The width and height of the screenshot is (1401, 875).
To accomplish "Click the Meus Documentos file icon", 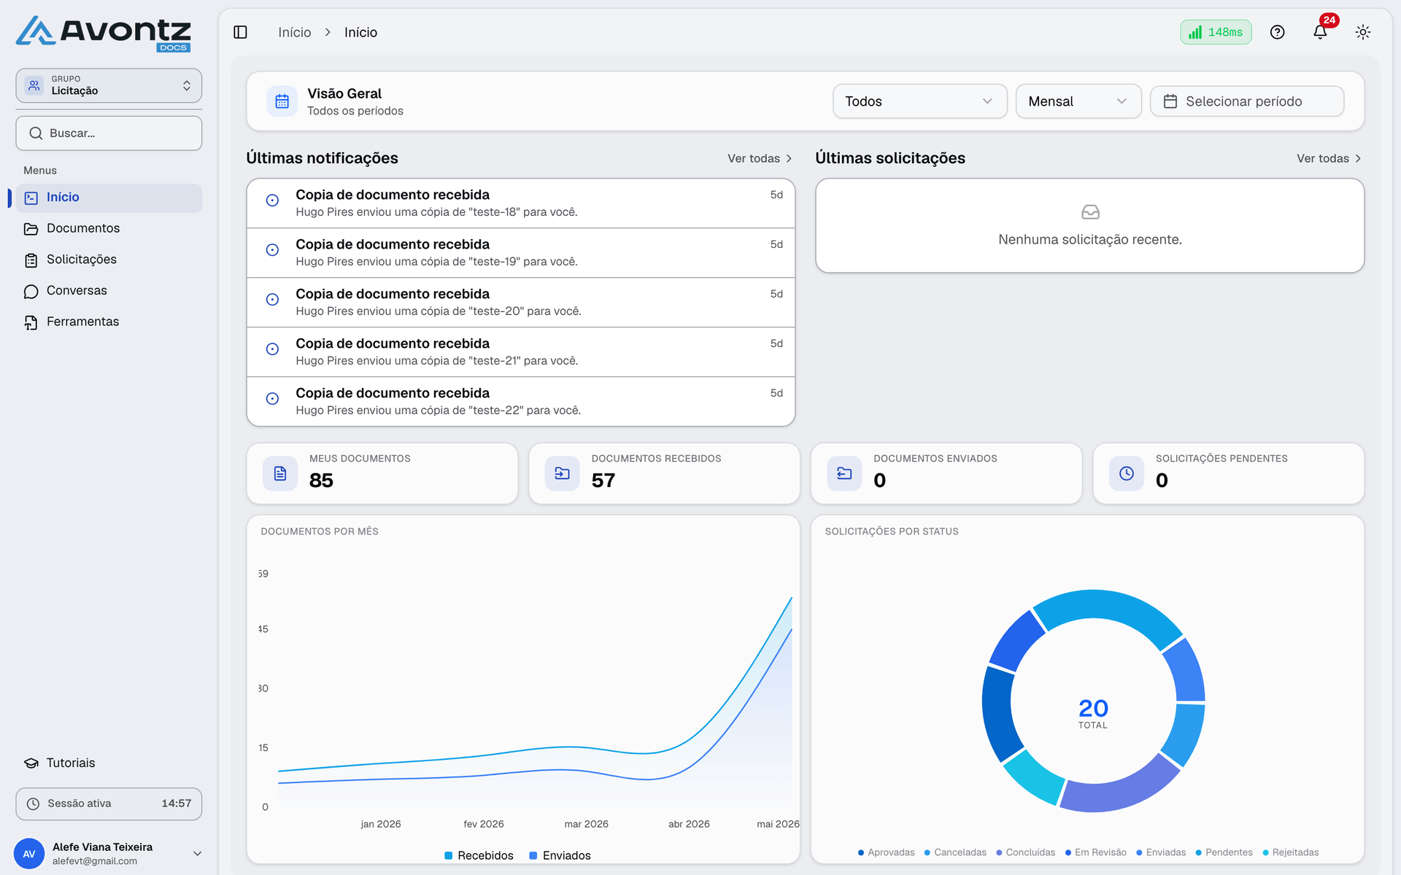I will [280, 474].
